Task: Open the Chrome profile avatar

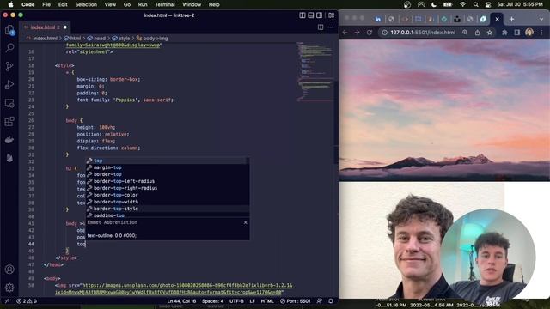Action: point(529,33)
